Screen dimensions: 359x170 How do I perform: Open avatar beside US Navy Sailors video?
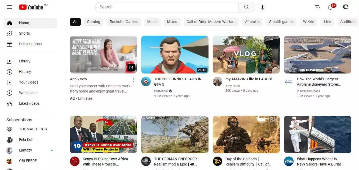[x=289, y=161]
